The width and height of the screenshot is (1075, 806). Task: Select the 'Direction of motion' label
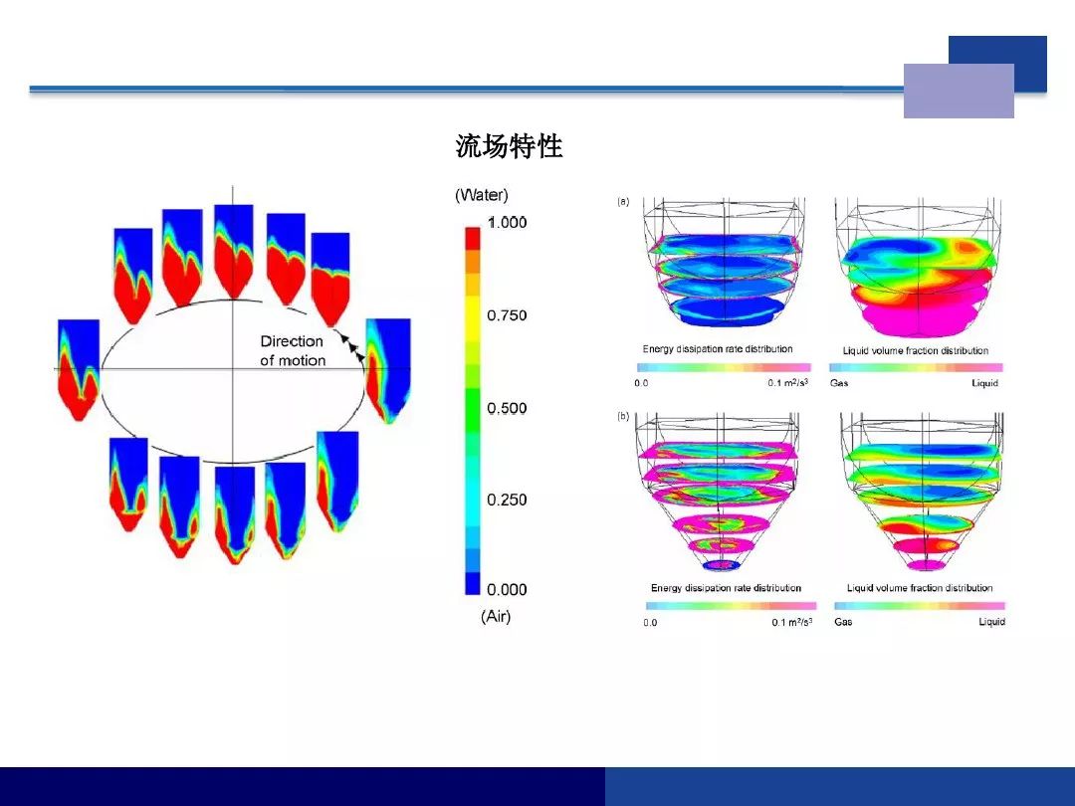click(x=292, y=351)
